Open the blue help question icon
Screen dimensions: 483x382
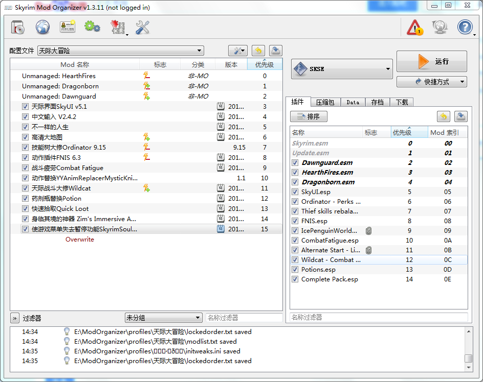465,27
